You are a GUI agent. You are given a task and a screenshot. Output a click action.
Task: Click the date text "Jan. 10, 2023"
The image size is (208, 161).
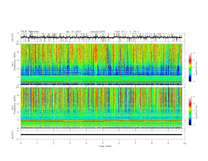73,32
